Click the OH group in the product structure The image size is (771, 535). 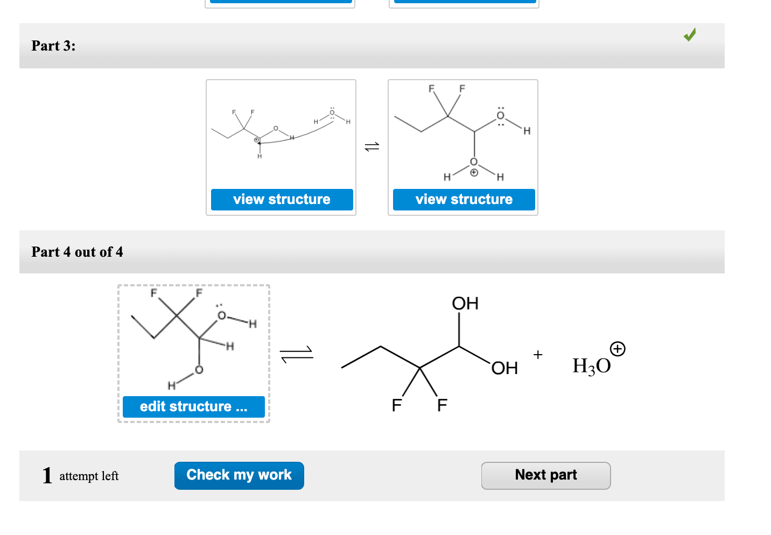[465, 303]
